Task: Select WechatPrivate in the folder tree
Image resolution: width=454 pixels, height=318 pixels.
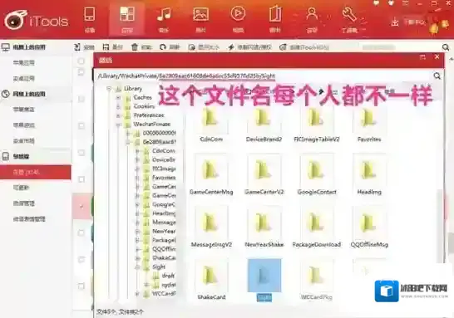Action: click(x=151, y=125)
